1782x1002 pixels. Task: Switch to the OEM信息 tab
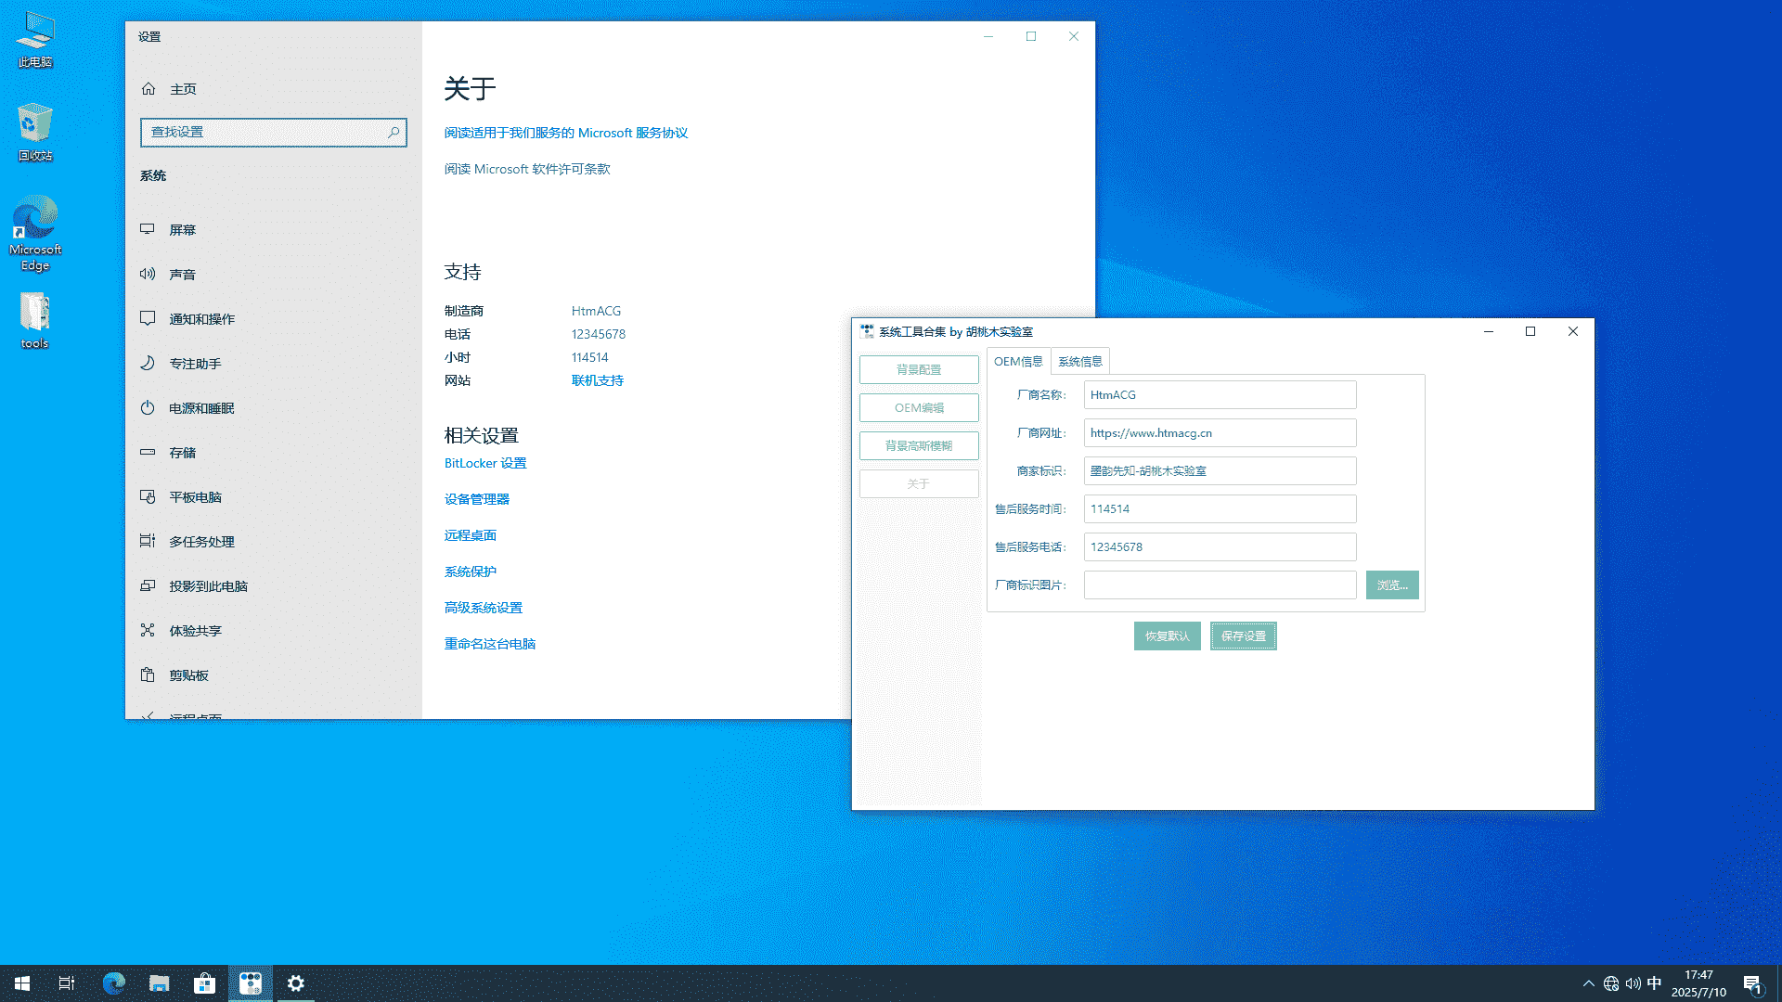1018,362
